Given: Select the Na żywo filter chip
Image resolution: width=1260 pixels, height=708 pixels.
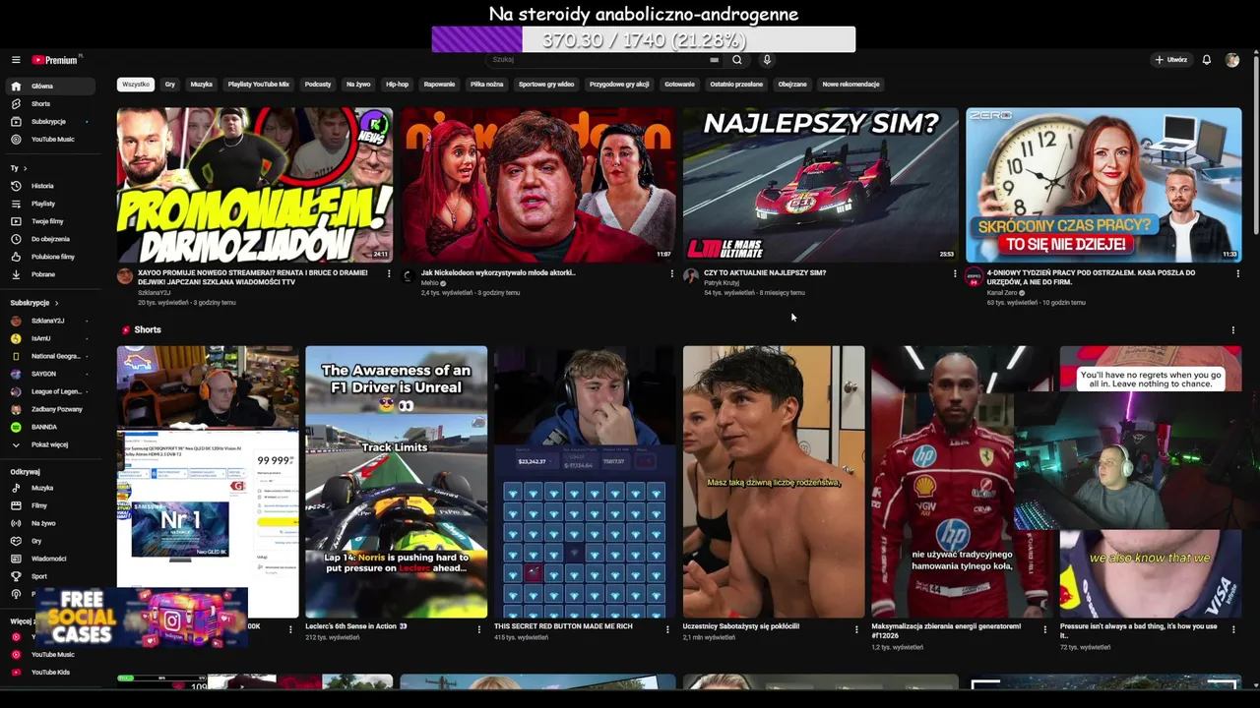Looking at the screenshot, I should [358, 85].
